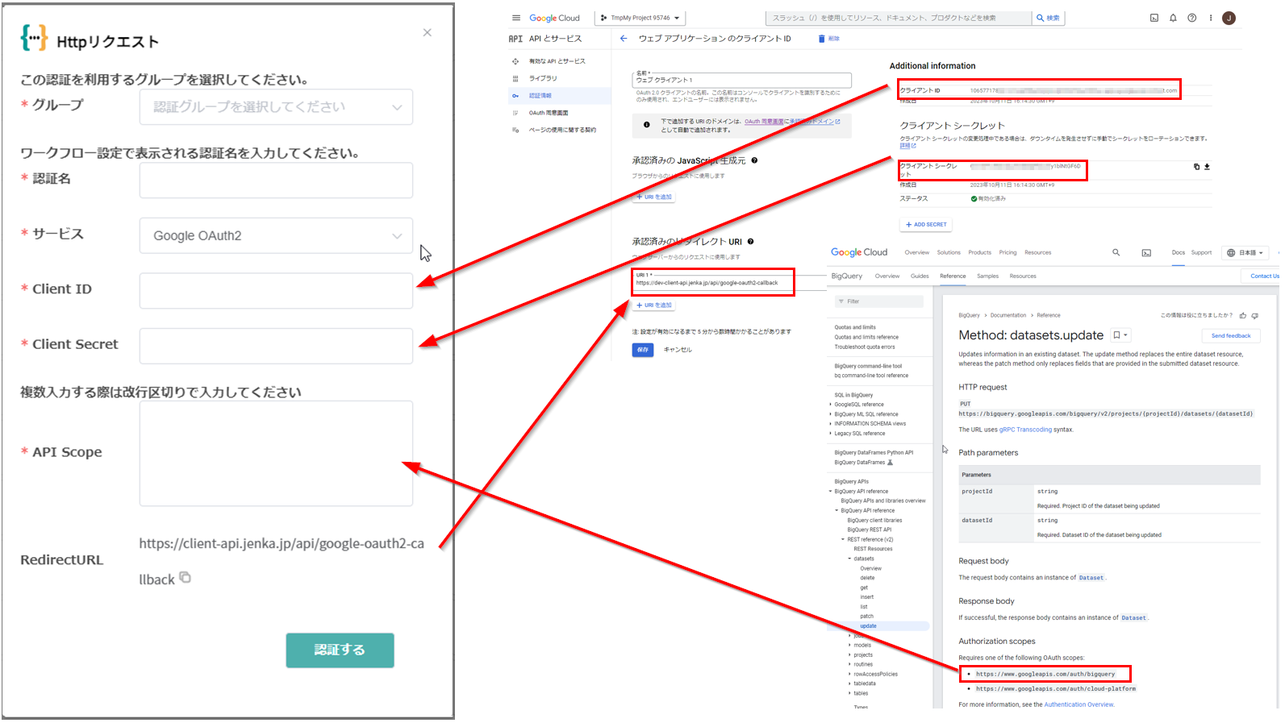Expand the tables tree node
The width and height of the screenshot is (1285, 723).
click(x=850, y=693)
